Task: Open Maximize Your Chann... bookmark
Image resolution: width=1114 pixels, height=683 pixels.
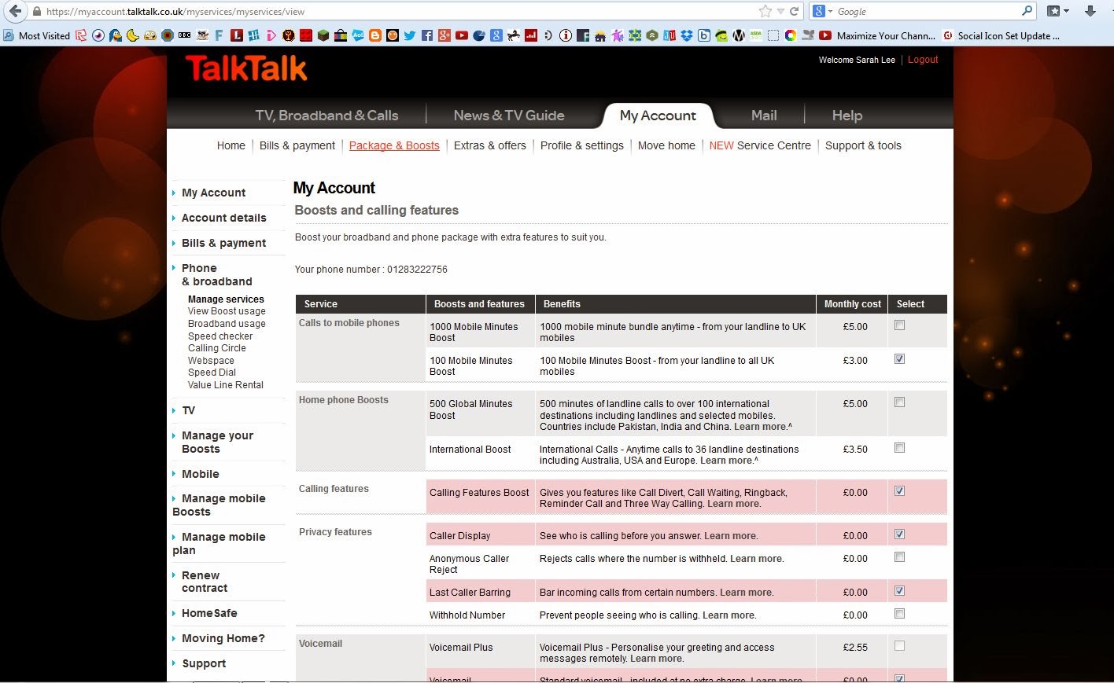Action: coord(877,35)
